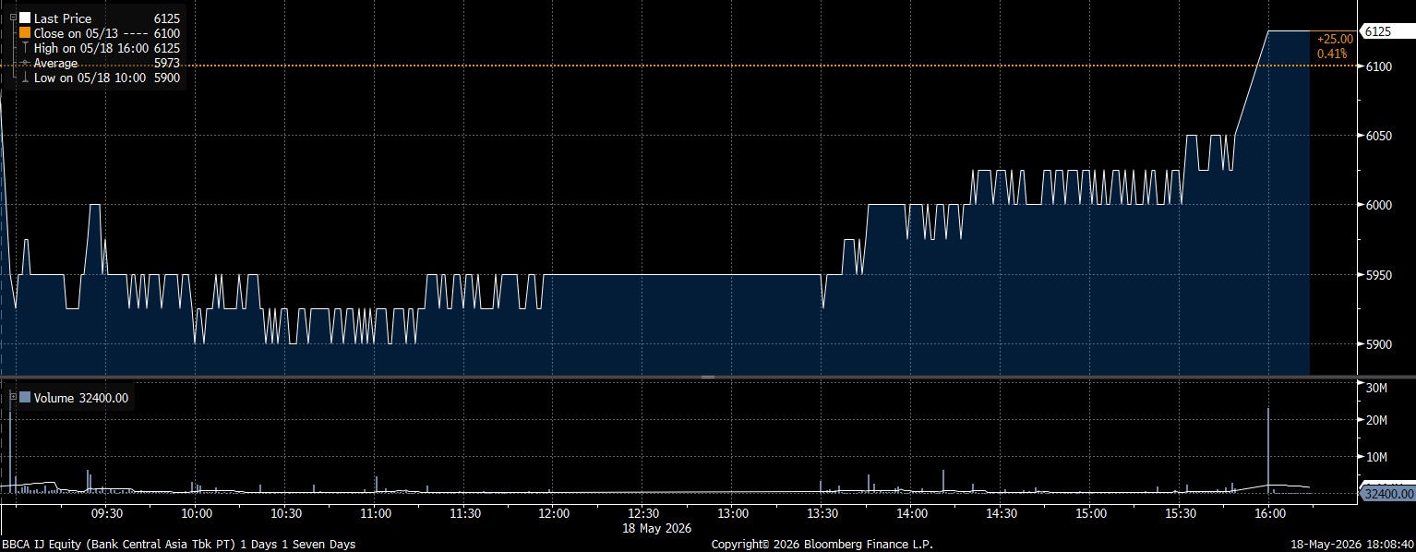The image size is (1416, 552).
Task: Click the white Last Price color swatch
Action: tap(25, 18)
